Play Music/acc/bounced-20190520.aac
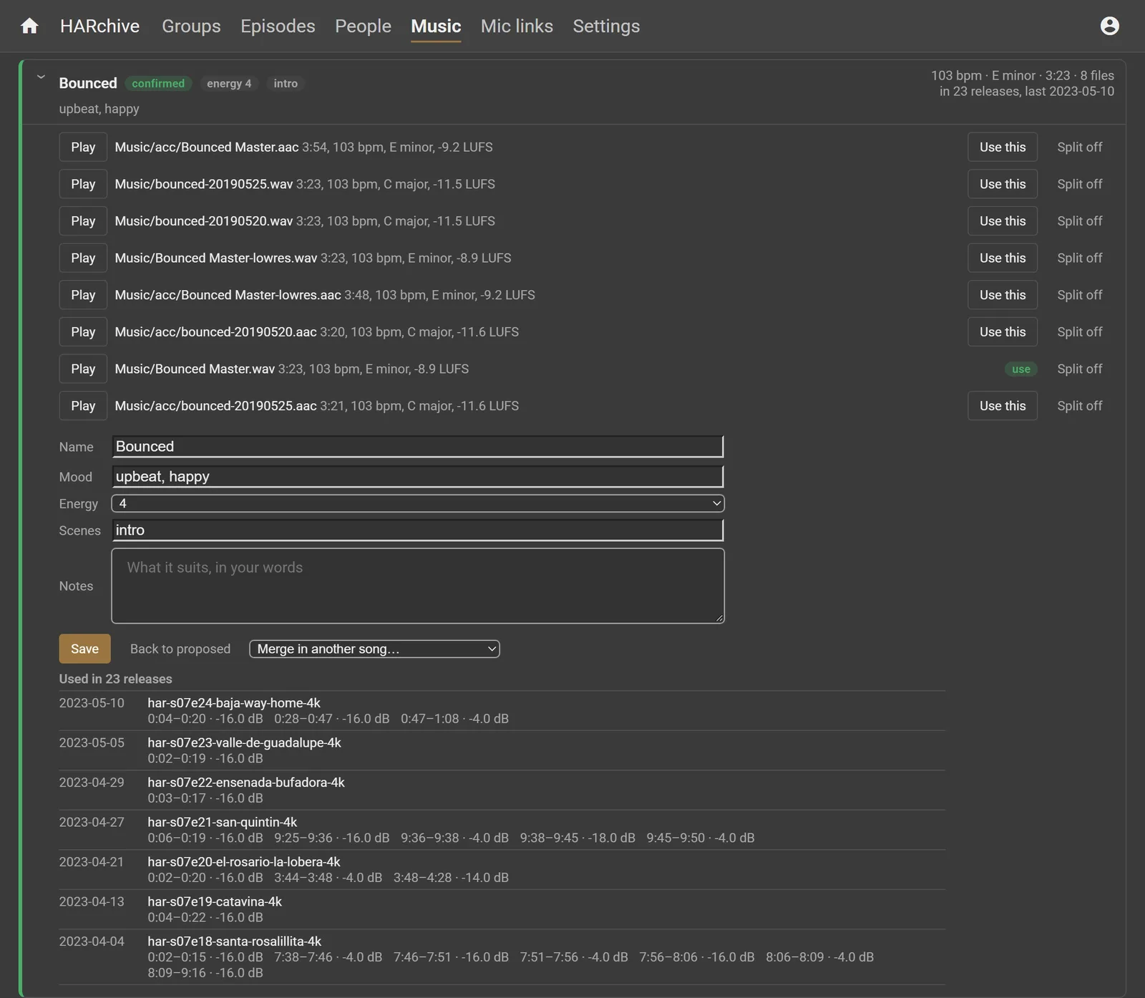Screen dimensions: 1145x998 click(83, 332)
